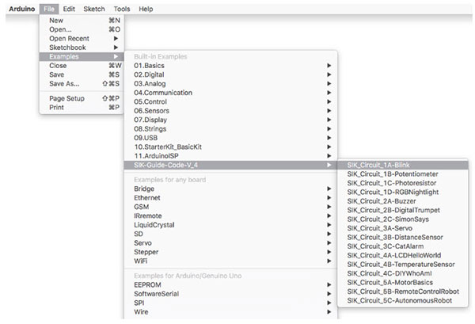Load the SIK_Circuit_1A-Blink sketch
The image size is (475, 324).
[x=403, y=165]
